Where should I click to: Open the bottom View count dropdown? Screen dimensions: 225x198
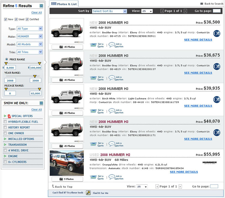tap(142, 186)
